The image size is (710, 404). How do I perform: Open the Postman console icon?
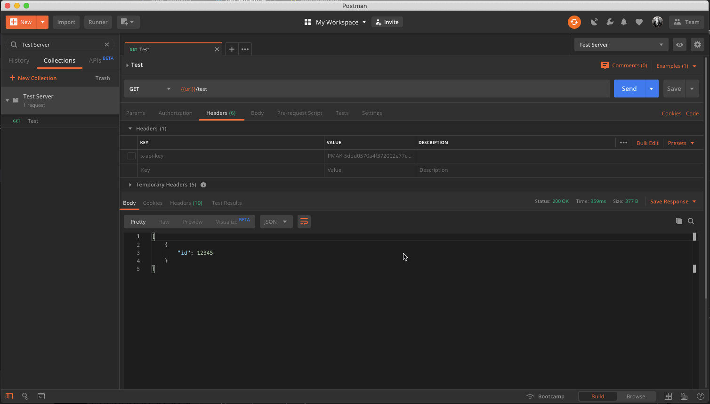tap(41, 396)
